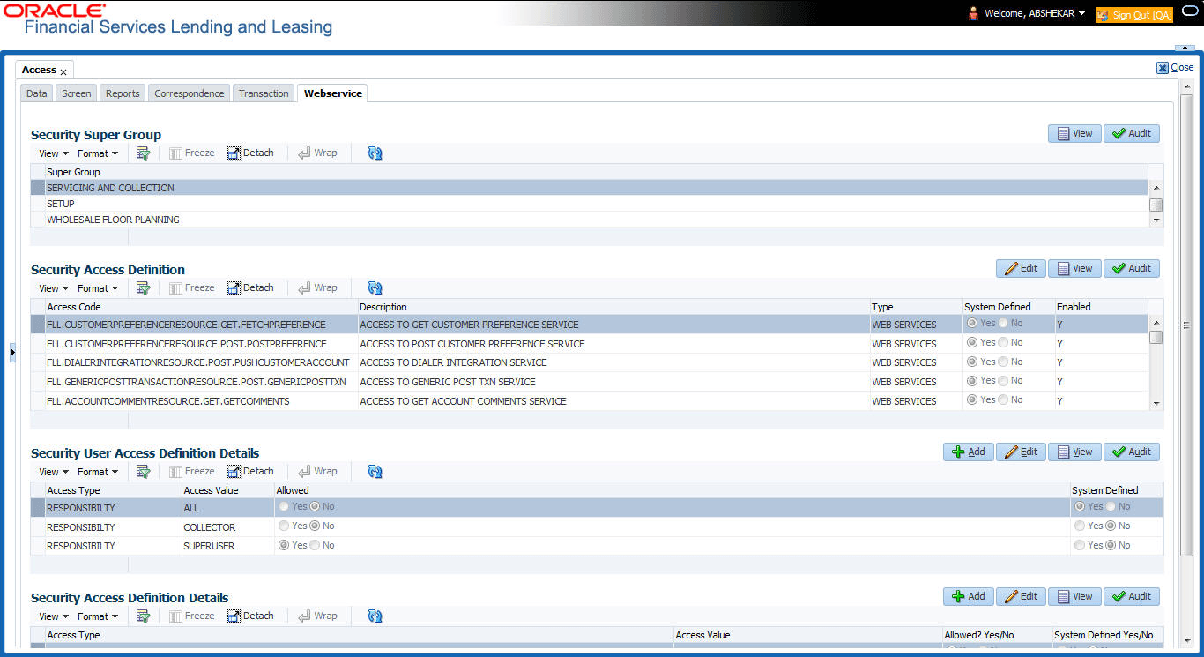Click Audit button in Security Access Definition
1204x657 pixels.
1132,269
